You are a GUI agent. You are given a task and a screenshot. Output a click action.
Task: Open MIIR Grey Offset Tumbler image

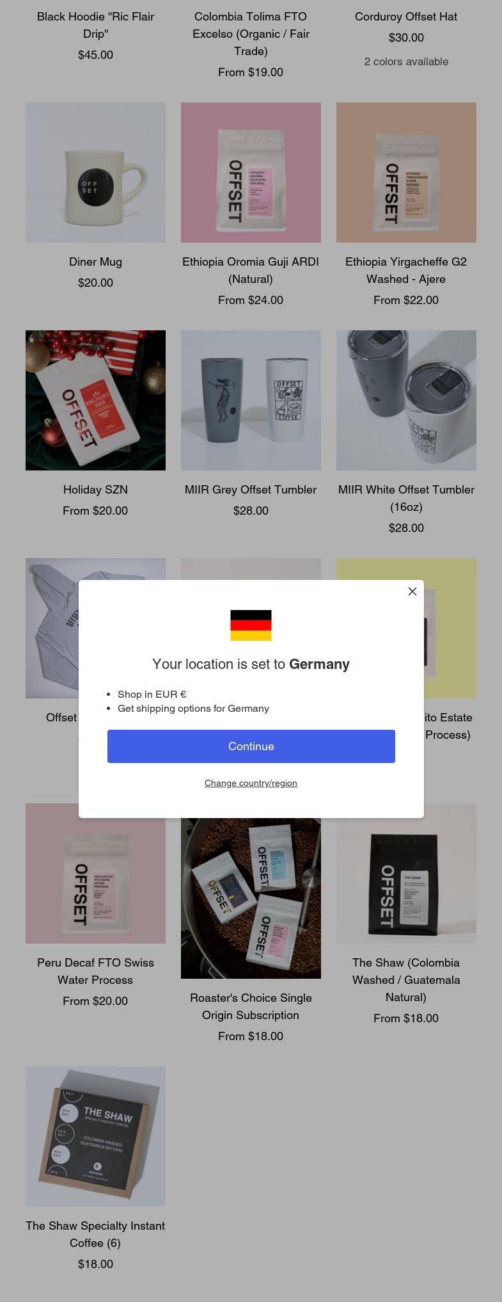point(251,400)
